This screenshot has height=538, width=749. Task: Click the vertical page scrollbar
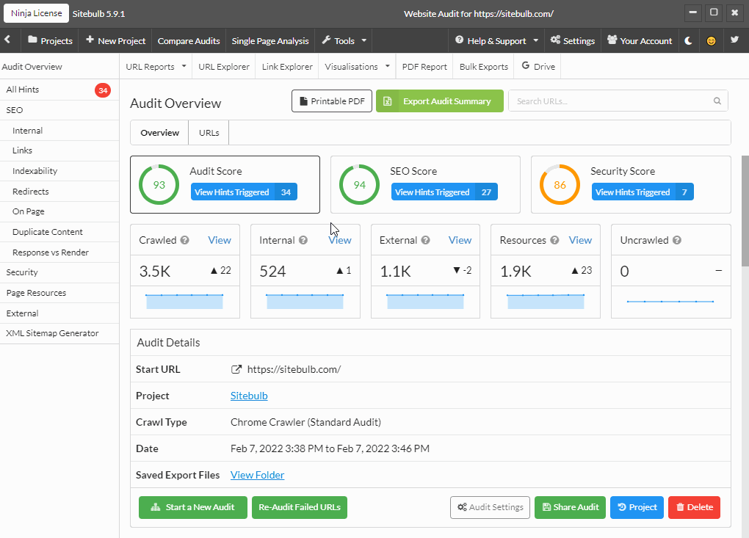click(745, 211)
